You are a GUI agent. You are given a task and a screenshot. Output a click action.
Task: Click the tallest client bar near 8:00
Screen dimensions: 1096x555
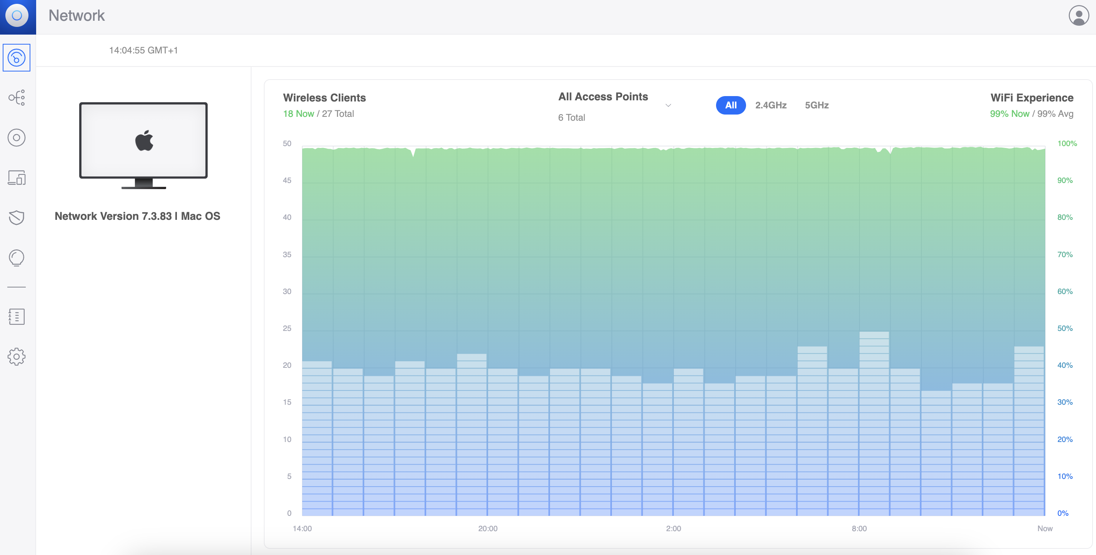874,423
